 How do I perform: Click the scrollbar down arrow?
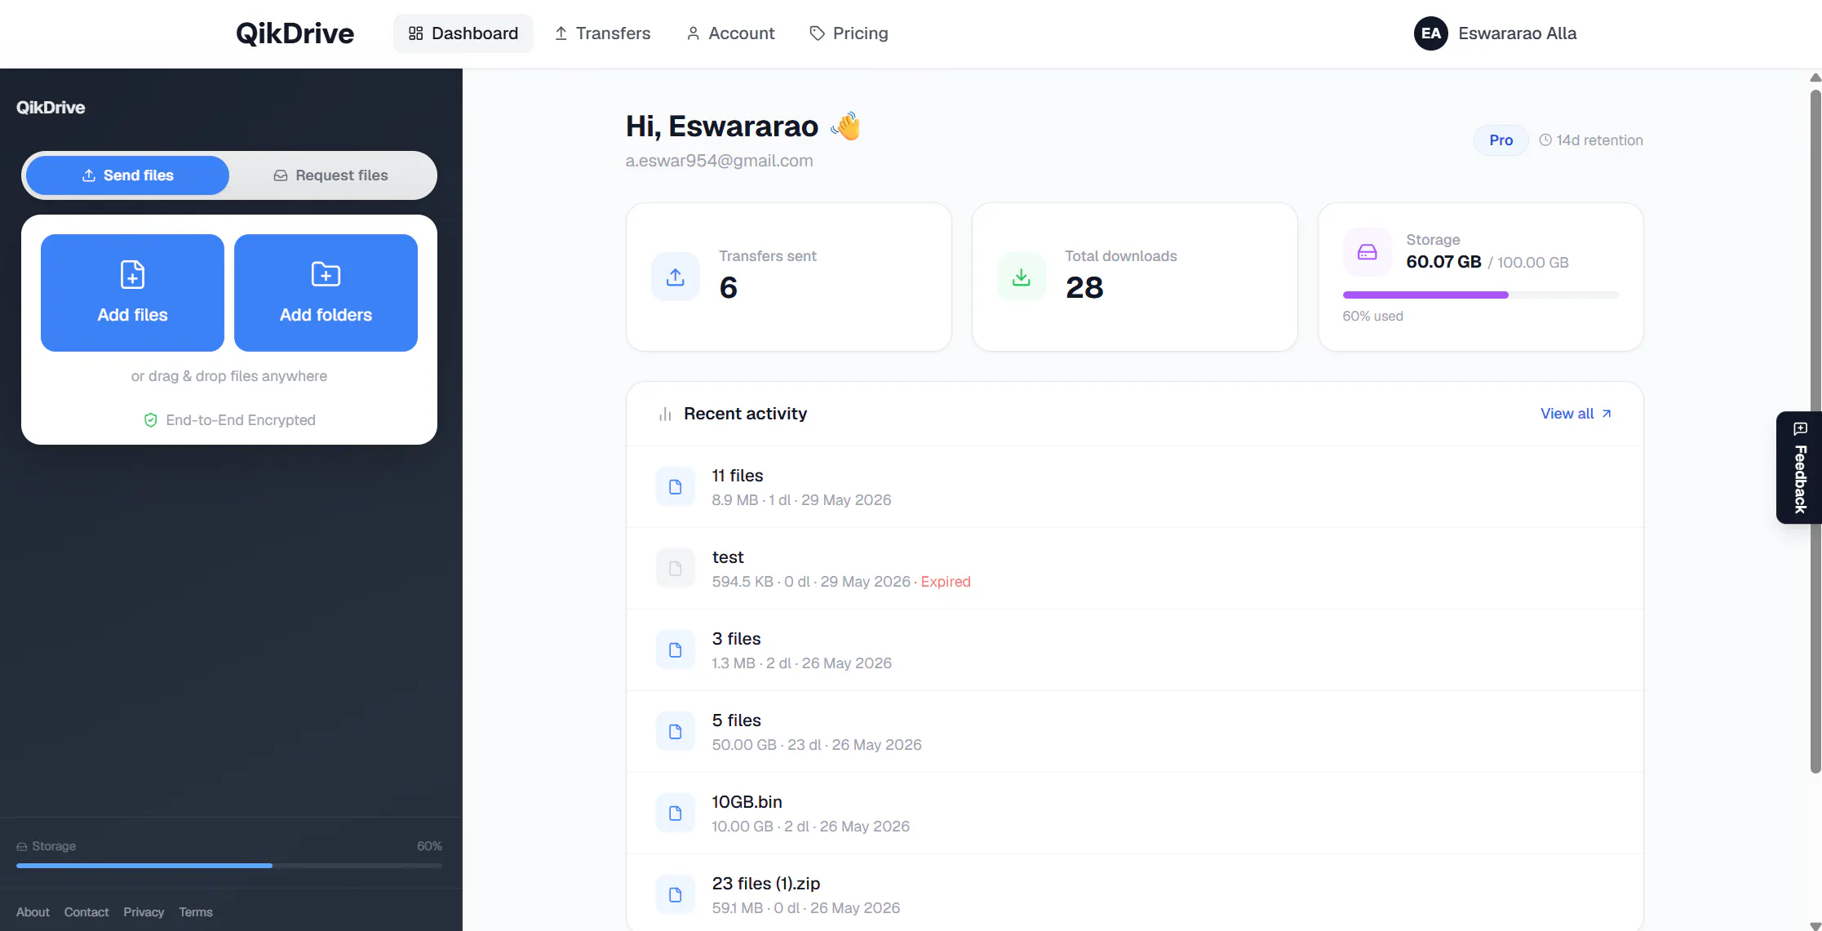pyautogui.click(x=1815, y=925)
